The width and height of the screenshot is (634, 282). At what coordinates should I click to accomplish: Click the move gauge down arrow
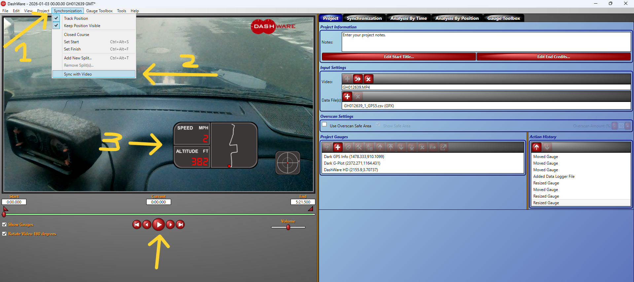click(401, 147)
